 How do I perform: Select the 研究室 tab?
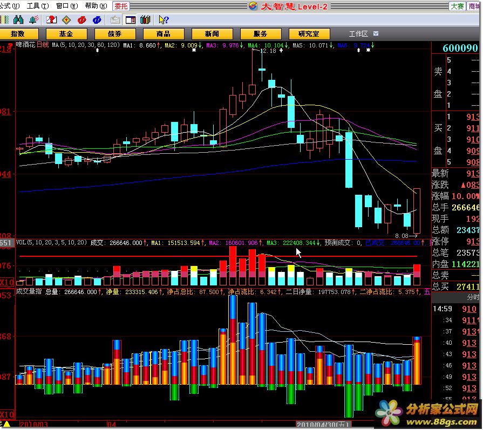pyautogui.click(x=309, y=34)
